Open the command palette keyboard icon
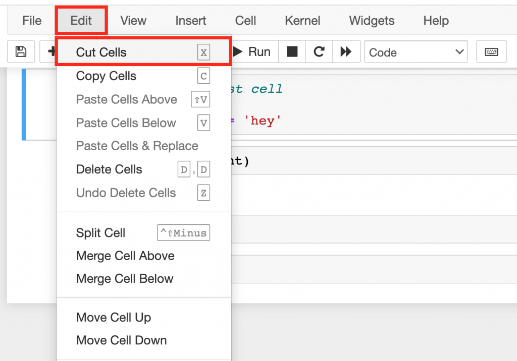 [491, 51]
